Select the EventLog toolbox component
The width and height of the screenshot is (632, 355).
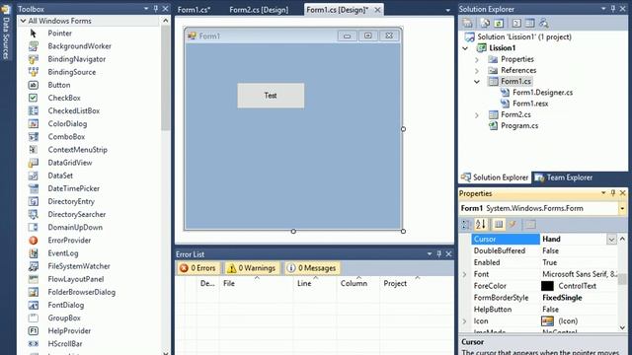click(x=63, y=253)
